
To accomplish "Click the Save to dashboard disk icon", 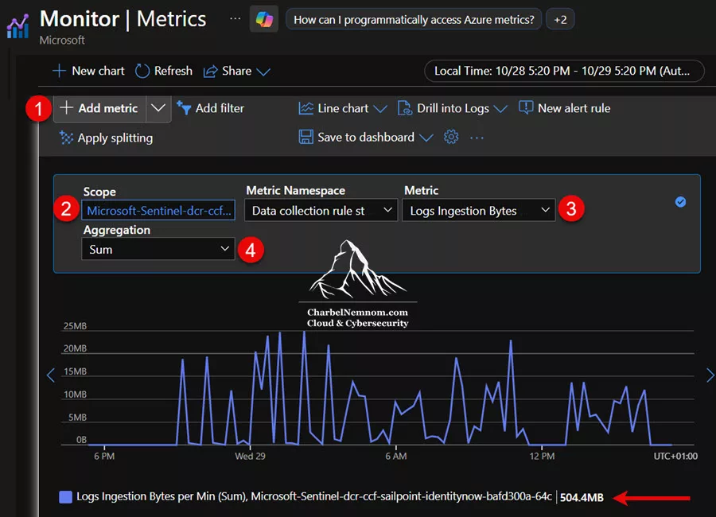I will 305,137.
